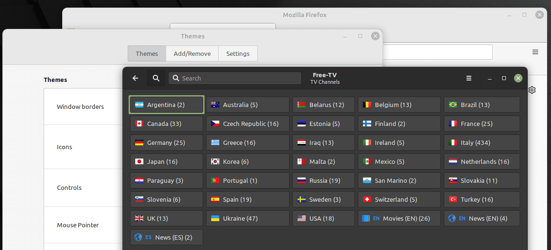The width and height of the screenshot is (551, 250).
Task: Select Mexico (5) channels
Action: [399, 161]
